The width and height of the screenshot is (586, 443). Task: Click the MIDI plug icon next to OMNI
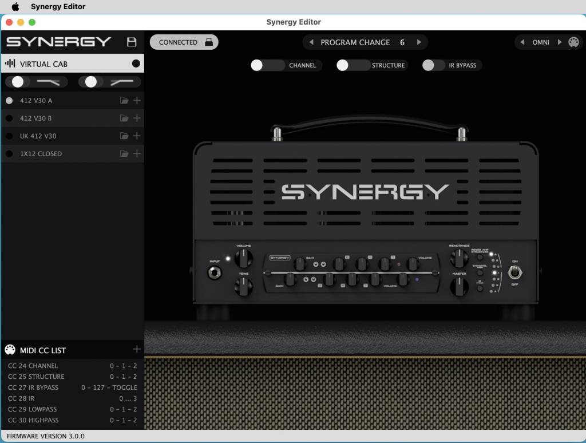point(575,42)
